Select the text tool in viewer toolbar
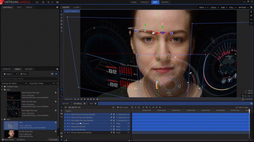This screenshot has height=142, width=254. coord(62,18)
